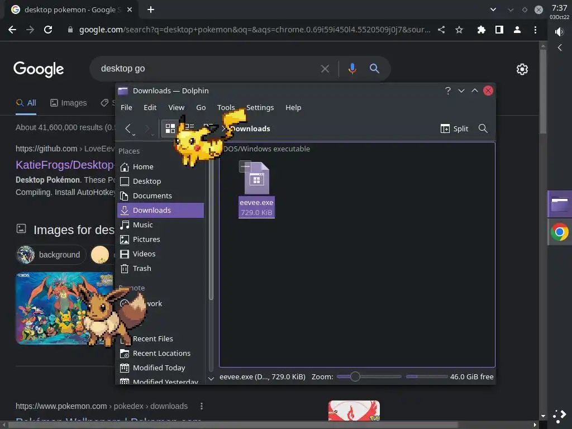Close the desktop pokemon tab
The width and height of the screenshot is (572, 429).
pyautogui.click(x=130, y=10)
